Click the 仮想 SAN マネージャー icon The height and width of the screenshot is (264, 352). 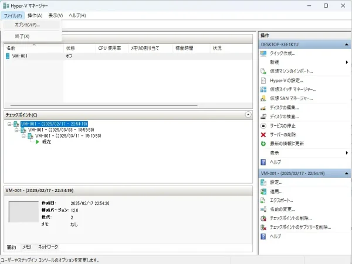(263, 98)
